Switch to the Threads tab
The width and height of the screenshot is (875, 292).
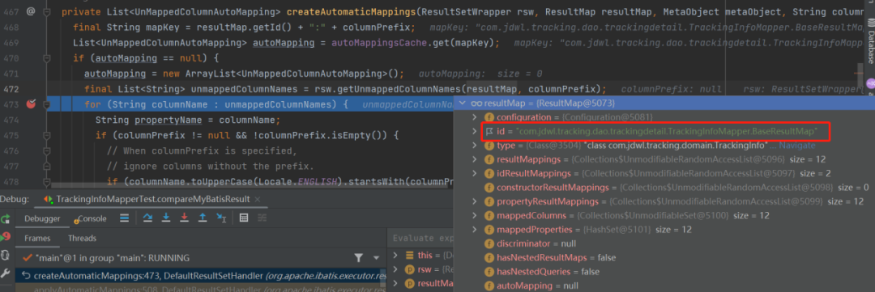click(x=82, y=238)
